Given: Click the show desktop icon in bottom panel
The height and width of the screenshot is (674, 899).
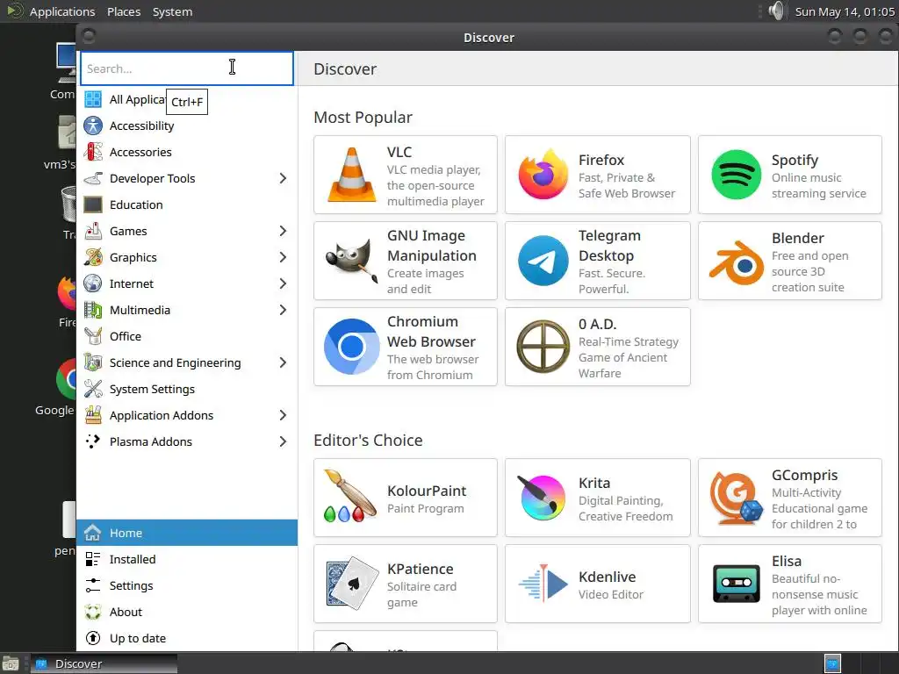Looking at the screenshot, I should click(11, 663).
